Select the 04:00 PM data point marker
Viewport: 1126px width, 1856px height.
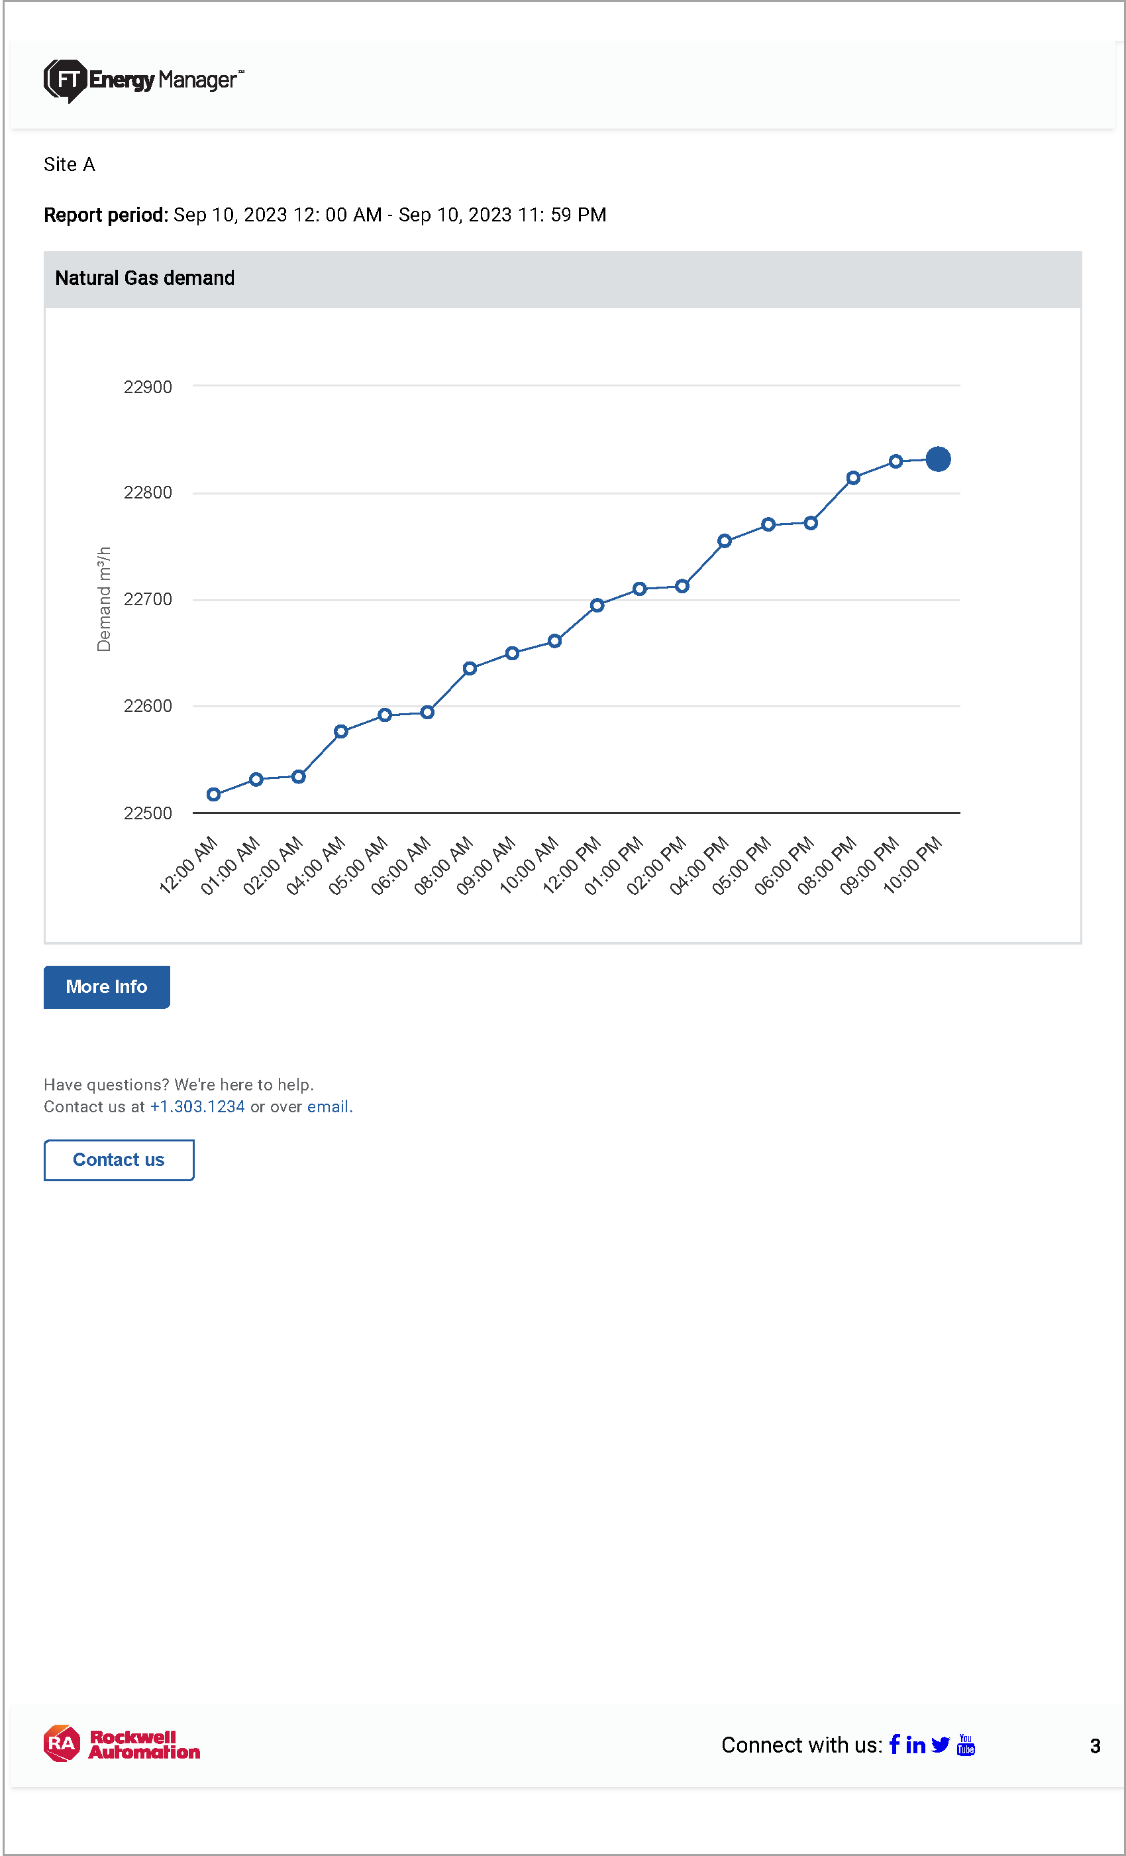(x=724, y=541)
